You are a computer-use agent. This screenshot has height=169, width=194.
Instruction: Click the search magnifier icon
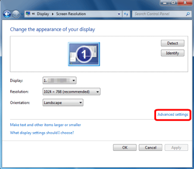click(188, 14)
